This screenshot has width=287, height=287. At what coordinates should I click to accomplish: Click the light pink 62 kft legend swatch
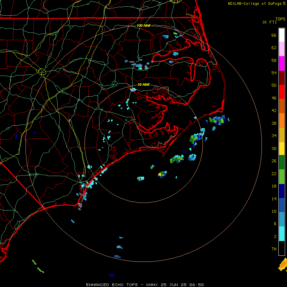coord(282,49)
